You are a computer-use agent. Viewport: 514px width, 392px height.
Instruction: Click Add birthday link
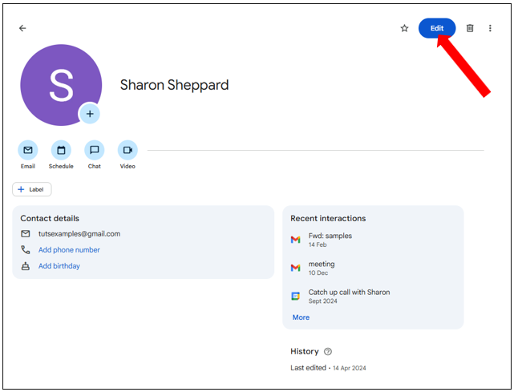pos(59,266)
